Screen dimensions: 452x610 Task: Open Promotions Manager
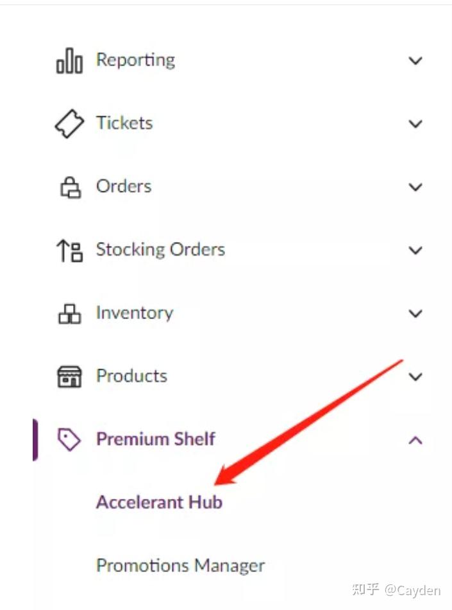coord(180,566)
